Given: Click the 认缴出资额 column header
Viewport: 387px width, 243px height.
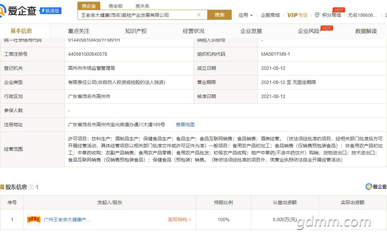Looking at the screenshot, I should [x=285, y=202].
